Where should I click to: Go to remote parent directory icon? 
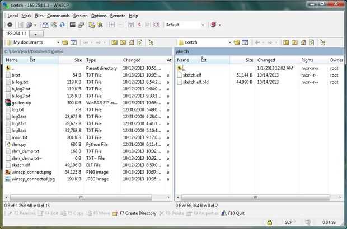(x=286, y=42)
